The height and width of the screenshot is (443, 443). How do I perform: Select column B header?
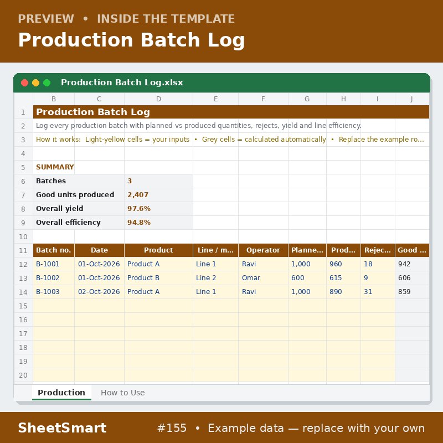54,99
